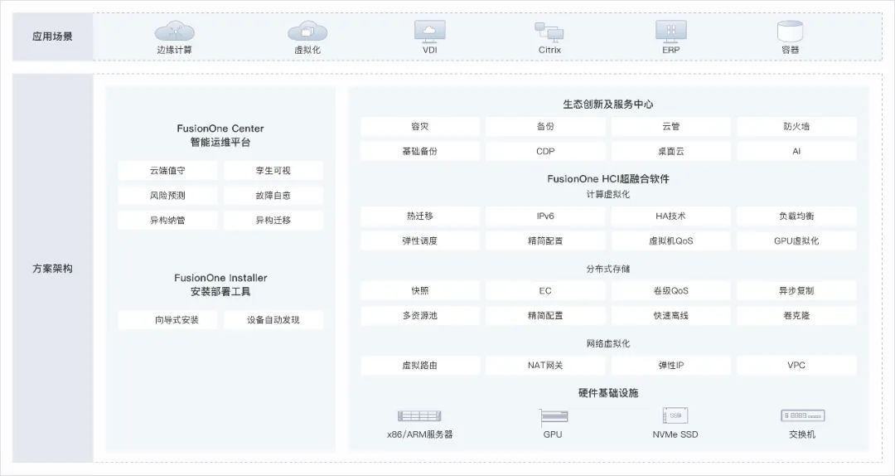The height and width of the screenshot is (476, 895).
Task: Click the 应用场景 side label
Action: 52,36
